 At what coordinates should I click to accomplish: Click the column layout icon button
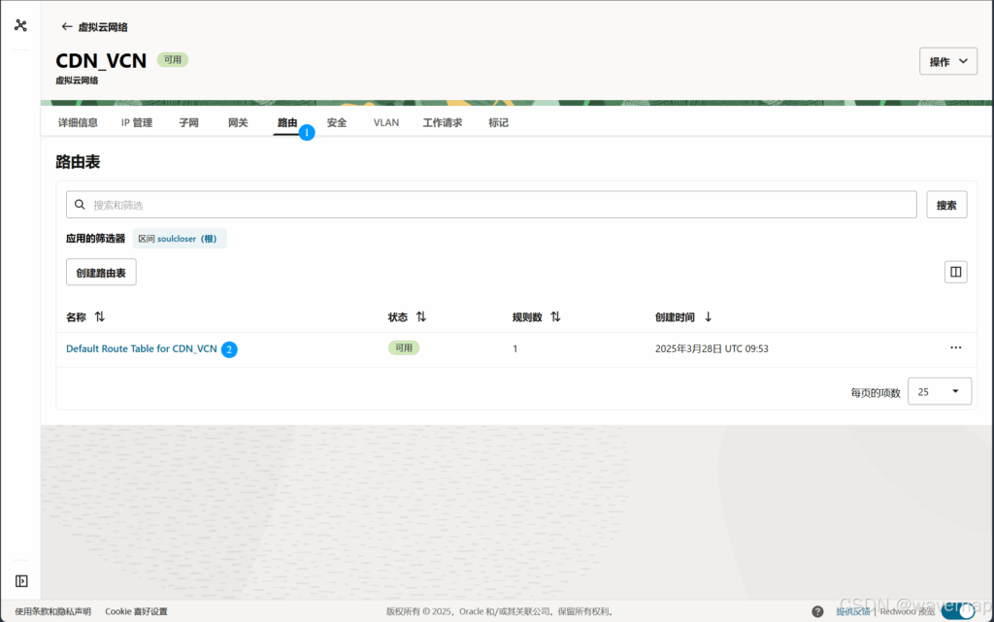click(955, 272)
